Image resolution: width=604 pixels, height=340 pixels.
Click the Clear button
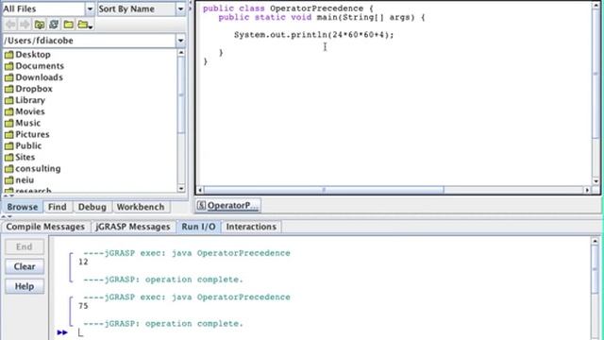(25, 266)
